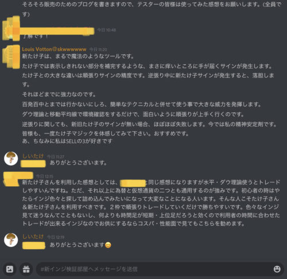Screen dimensions: 287x279
Task: Select the しいたけ username above 12:39 message
Action: 33,237
